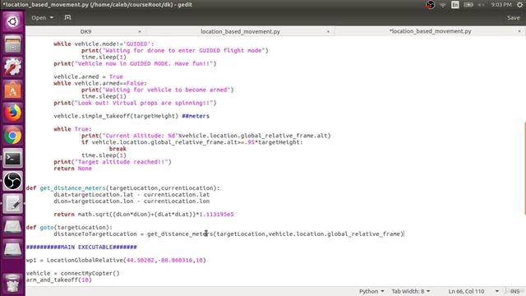Launch the Files manager from dock
This screenshot has height=296, width=526.
click(12, 44)
